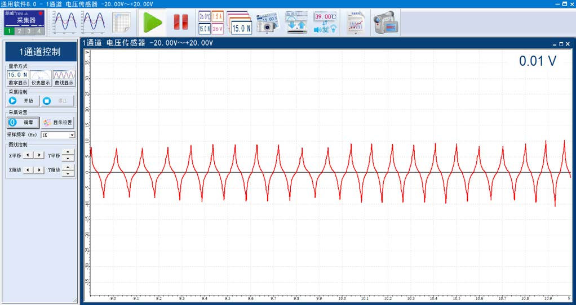Open the data table spreadsheet icon
Screen dimensions: 576x305
tap(121, 22)
